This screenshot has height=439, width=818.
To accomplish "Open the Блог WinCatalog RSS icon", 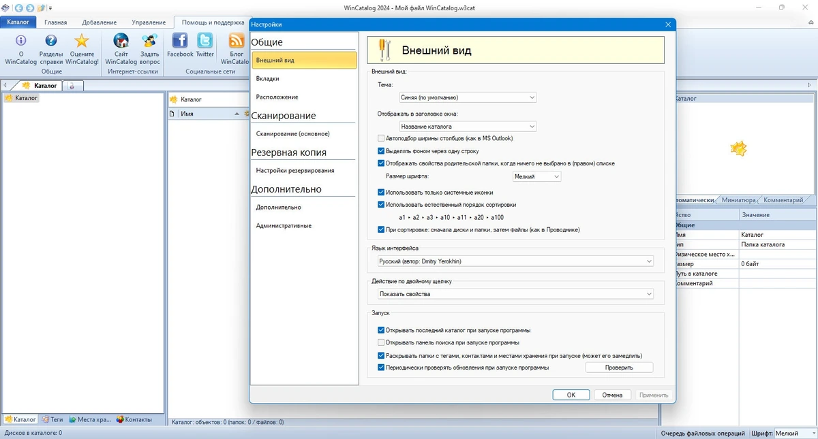I will click(237, 40).
